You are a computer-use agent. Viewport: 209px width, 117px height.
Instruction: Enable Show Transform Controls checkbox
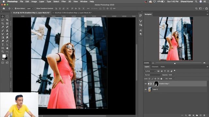click(x=35, y=8)
